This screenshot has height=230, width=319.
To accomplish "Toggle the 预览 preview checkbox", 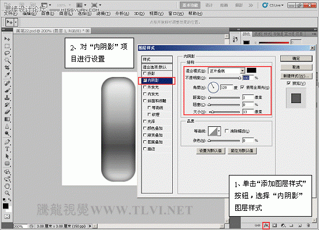I will [288, 83].
